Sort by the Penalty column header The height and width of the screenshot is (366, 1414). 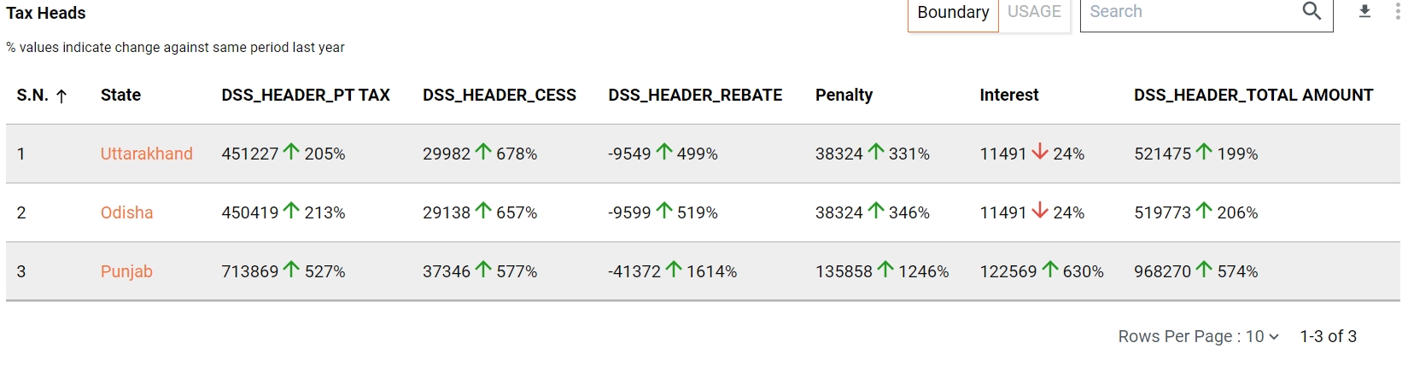[844, 95]
